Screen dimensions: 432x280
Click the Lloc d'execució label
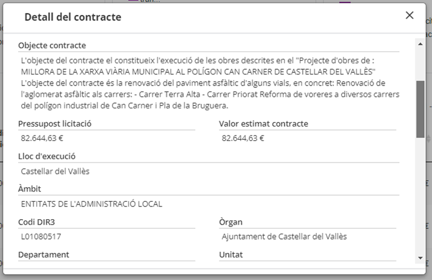coord(47,156)
